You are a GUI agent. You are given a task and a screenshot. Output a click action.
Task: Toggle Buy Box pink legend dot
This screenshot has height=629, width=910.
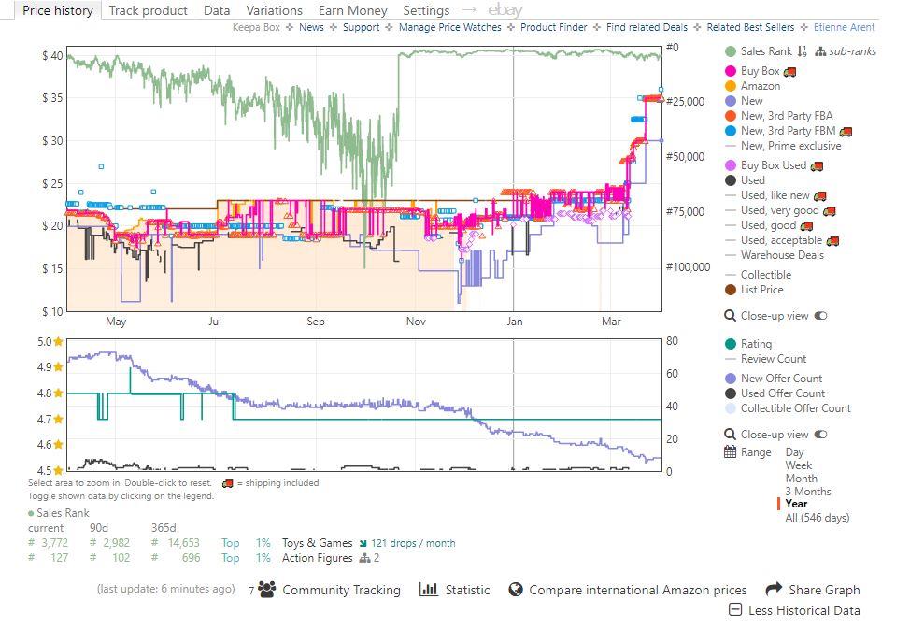click(731, 71)
